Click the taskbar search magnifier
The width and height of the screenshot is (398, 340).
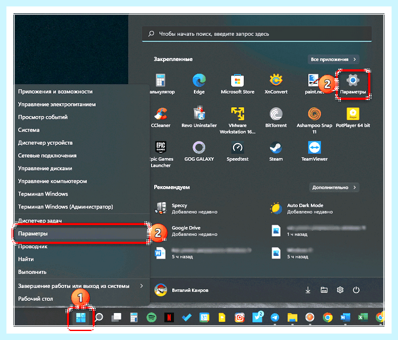(99, 317)
